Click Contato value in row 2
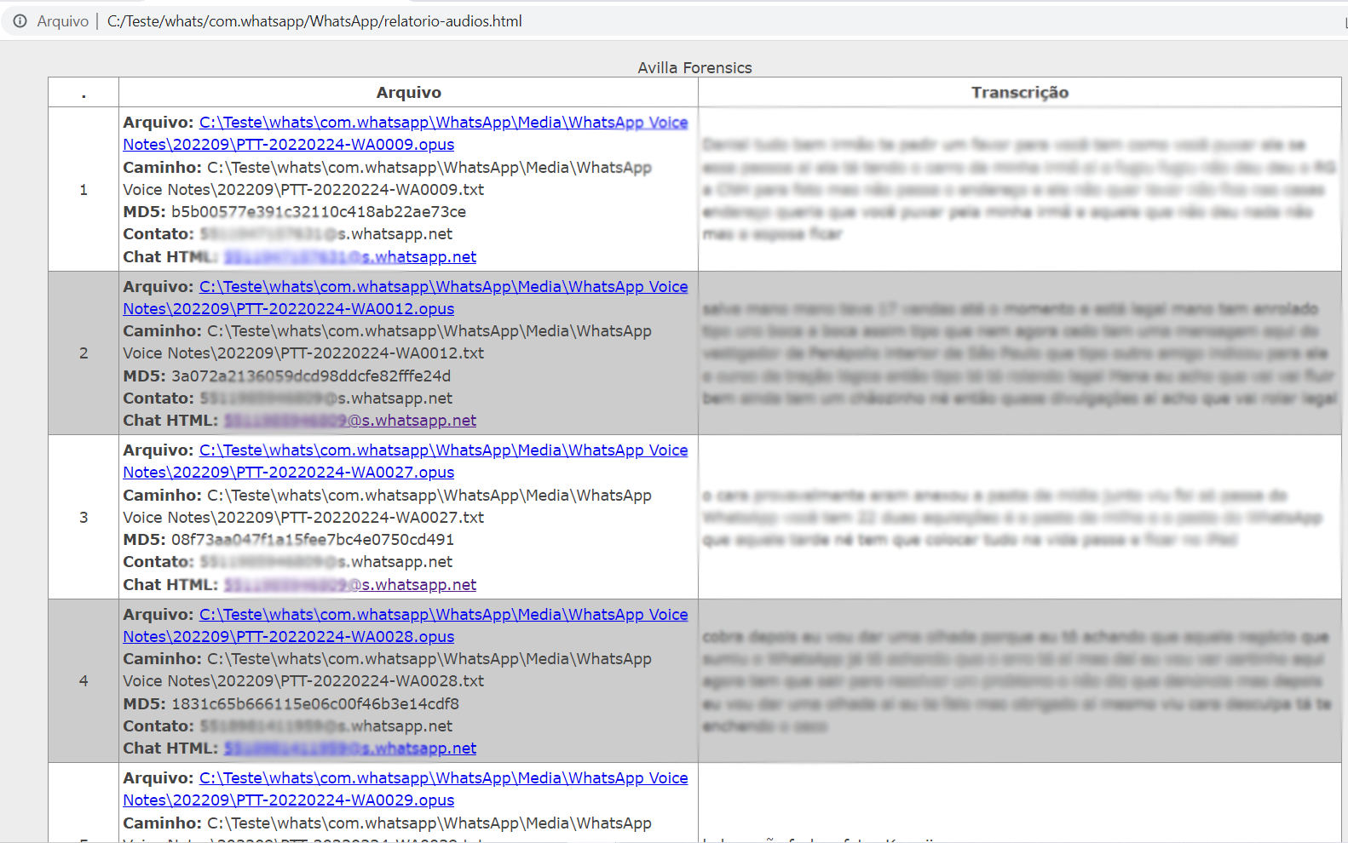 coord(326,399)
